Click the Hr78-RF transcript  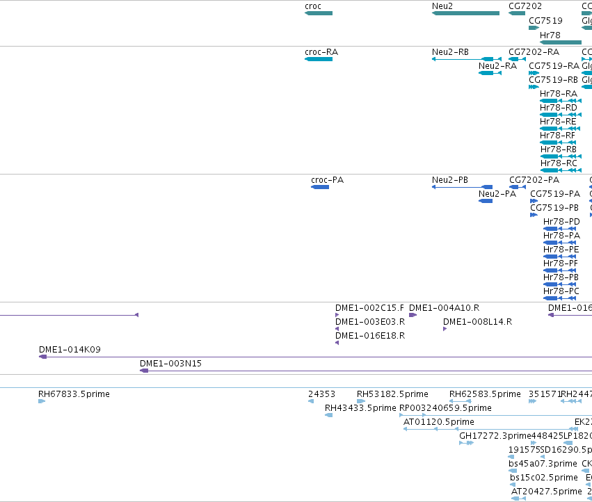tap(558, 143)
